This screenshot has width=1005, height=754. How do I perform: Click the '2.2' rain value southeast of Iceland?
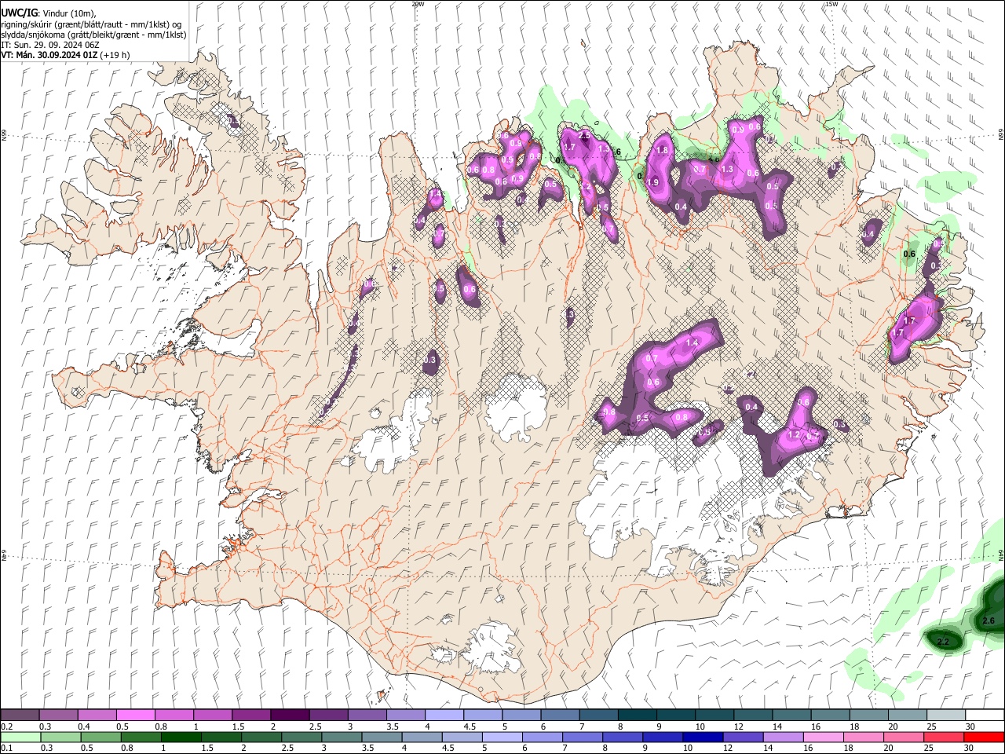tap(944, 642)
